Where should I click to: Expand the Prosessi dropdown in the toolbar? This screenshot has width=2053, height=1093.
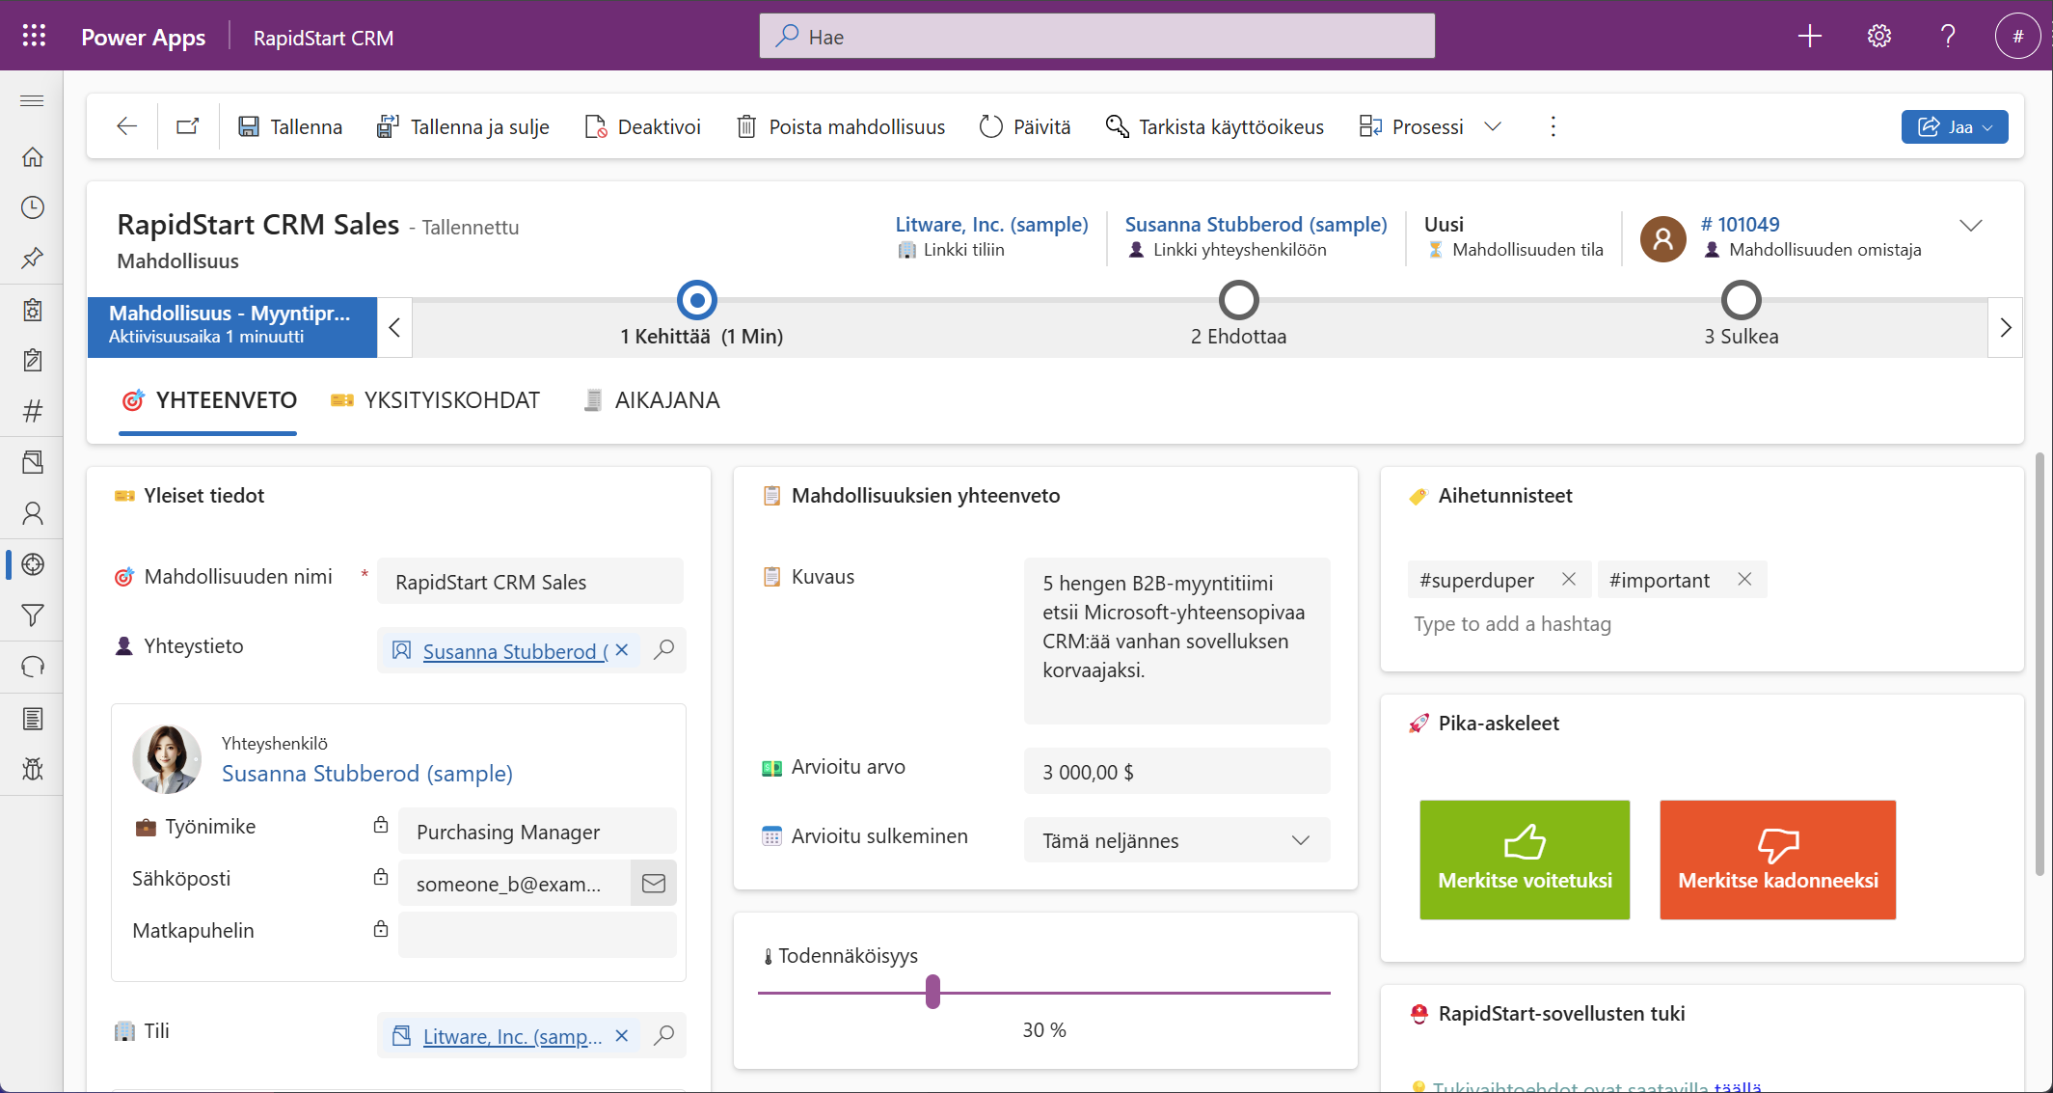tap(1491, 126)
